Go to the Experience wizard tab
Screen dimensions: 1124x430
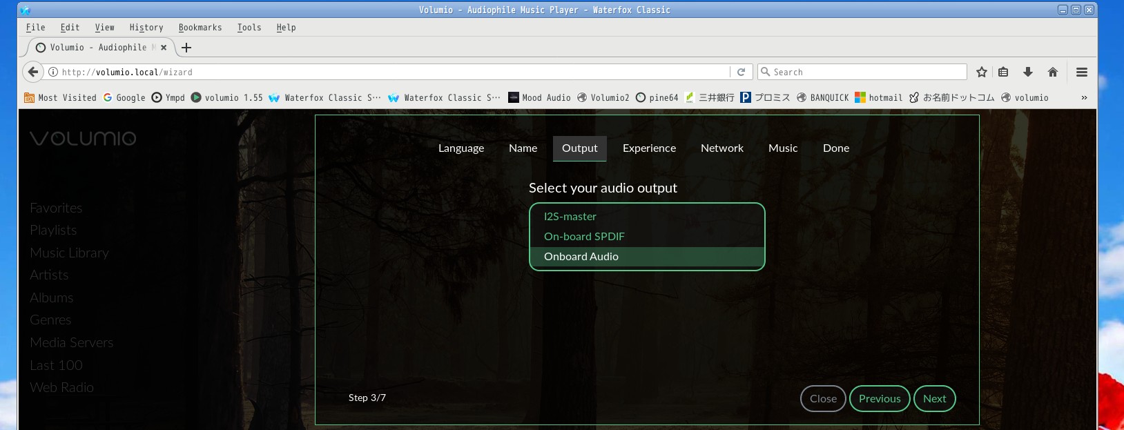(x=649, y=148)
